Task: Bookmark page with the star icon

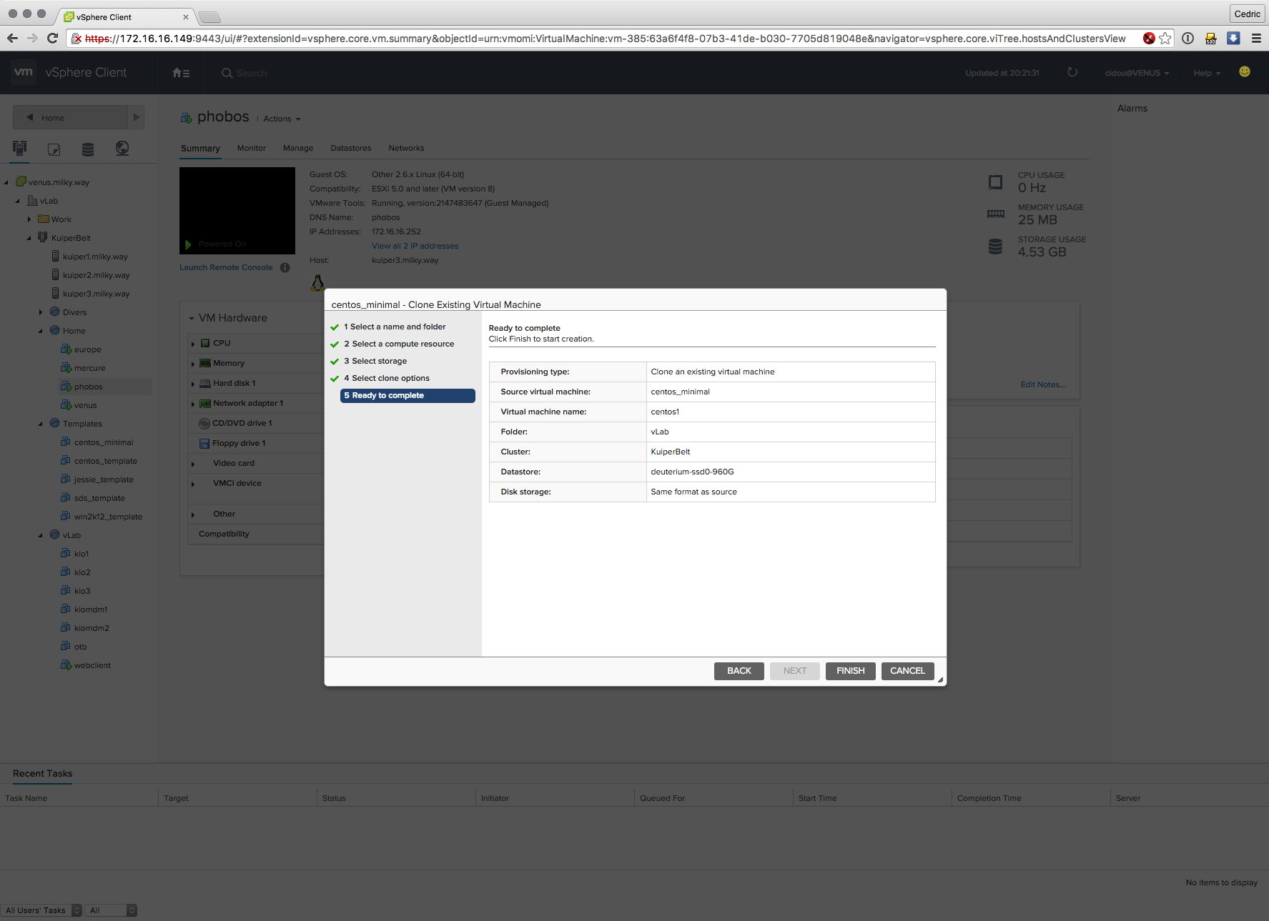Action: pos(1165,39)
